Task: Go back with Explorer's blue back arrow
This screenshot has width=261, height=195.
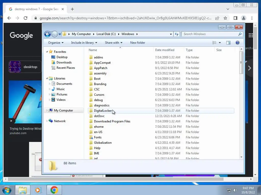Action: tap(47, 34)
